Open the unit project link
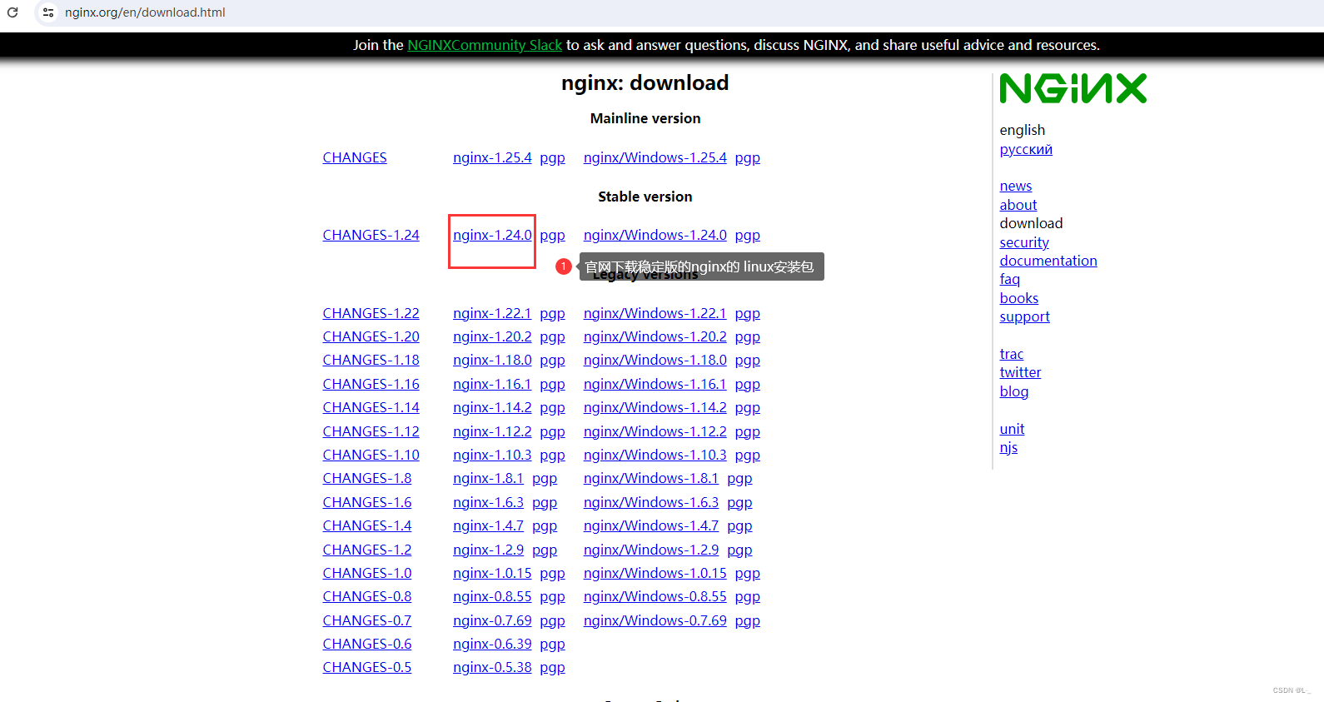1324x702 pixels. click(x=1013, y=429)
